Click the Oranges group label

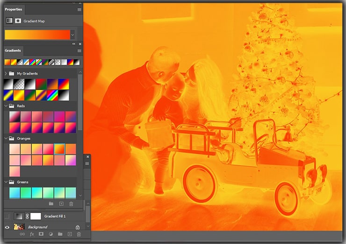point(23,139)
